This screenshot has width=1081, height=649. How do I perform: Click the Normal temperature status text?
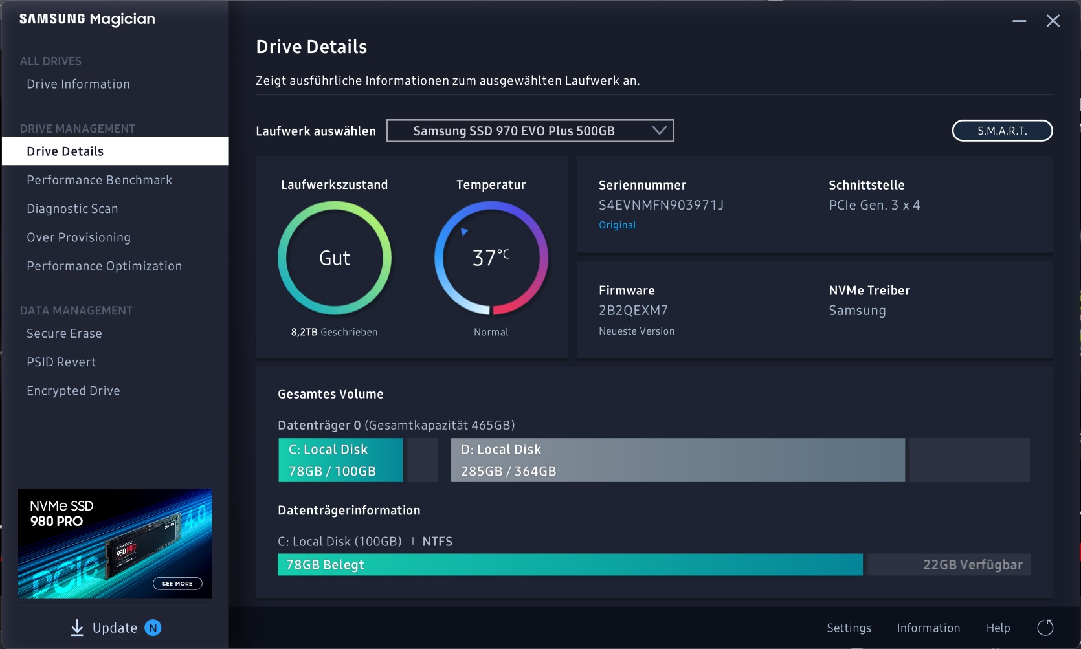click(491, 332)
